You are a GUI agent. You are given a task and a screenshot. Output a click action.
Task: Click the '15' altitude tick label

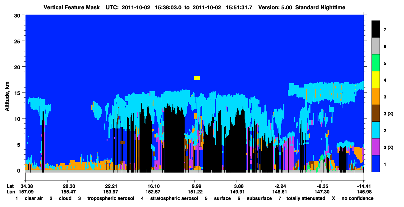tap(18, 93)
